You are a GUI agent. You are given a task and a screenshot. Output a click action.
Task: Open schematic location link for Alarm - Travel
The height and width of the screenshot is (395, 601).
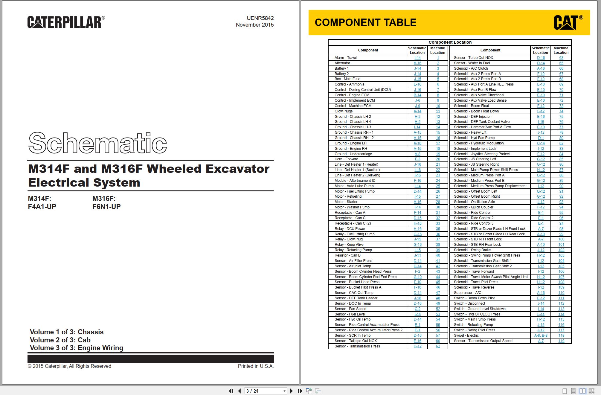[417, 58]
